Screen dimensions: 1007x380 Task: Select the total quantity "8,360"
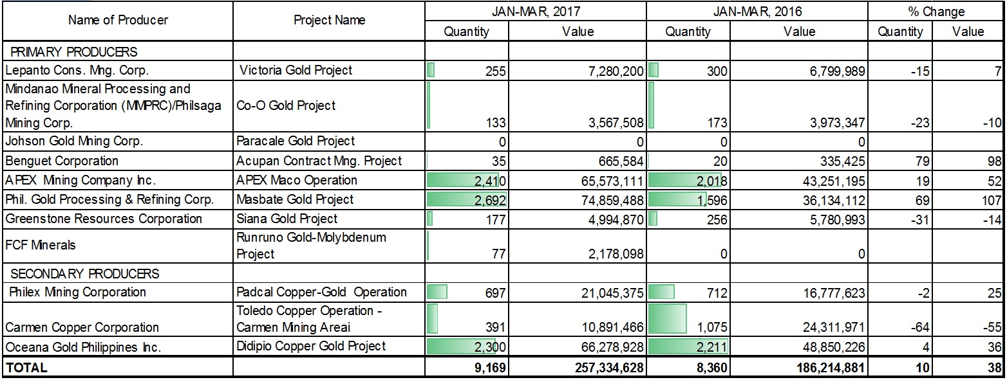pos(688,368)
